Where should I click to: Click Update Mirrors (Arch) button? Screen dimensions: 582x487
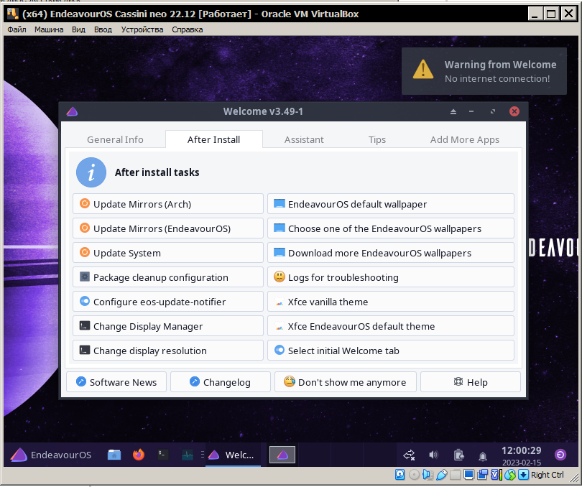point(168,204)
